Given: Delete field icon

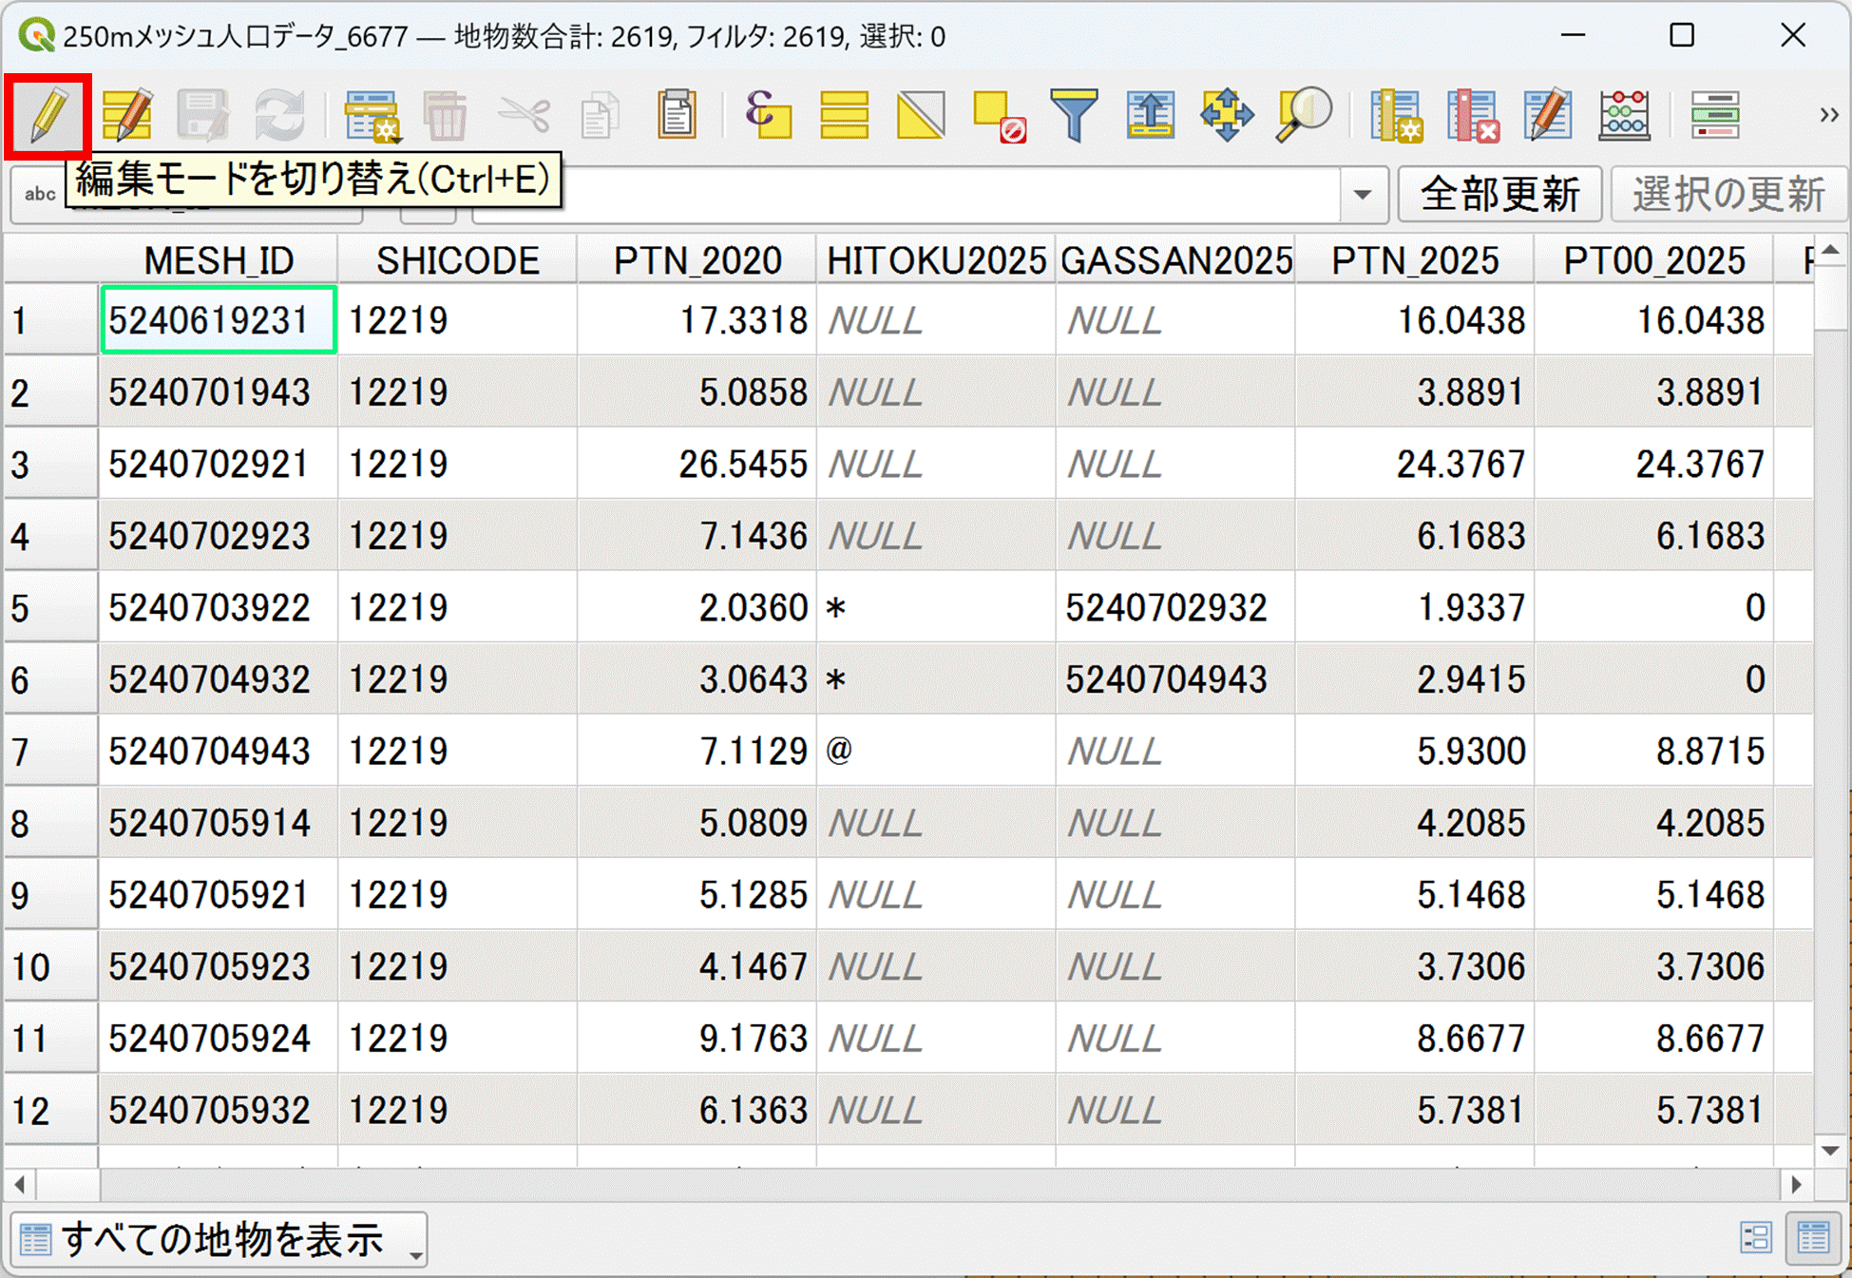Looking at the screenshot, I should pyautogui.click(x=1473, y=115).
